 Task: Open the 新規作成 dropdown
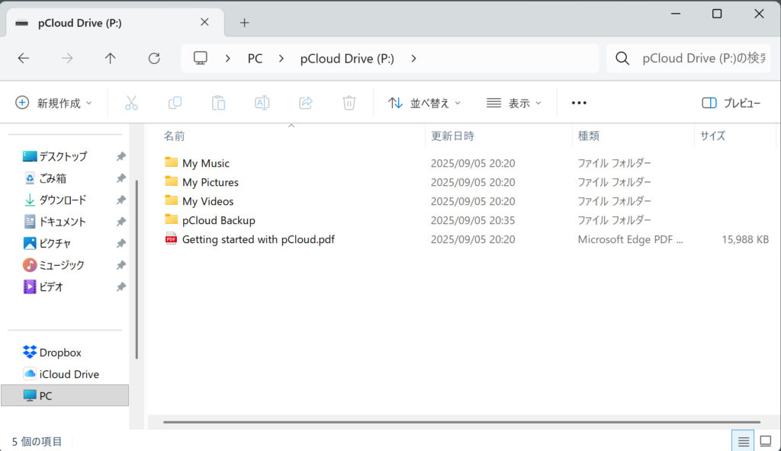[54, 103]
